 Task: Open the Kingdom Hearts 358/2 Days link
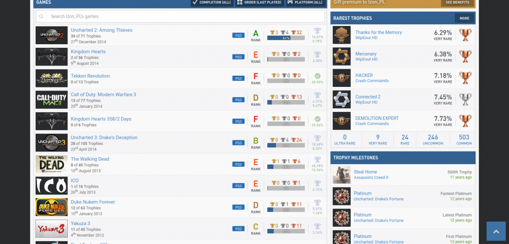(x=101, y=119)
